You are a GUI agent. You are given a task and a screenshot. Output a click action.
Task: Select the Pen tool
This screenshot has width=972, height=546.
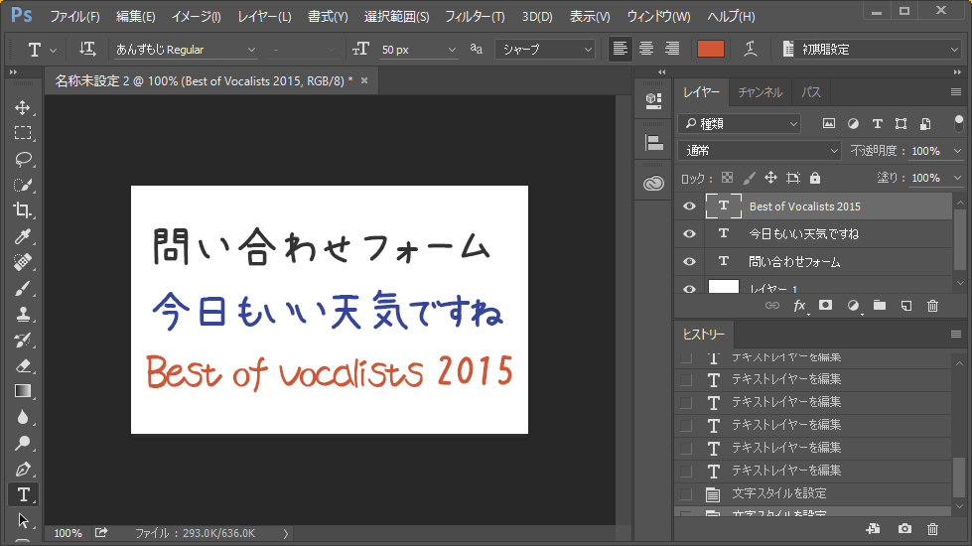[x=23, y=470]
